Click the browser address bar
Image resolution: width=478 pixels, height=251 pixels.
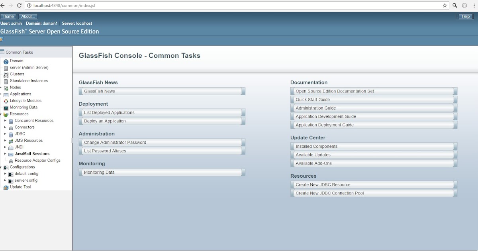pyautogui.click(x=159, y=6)
